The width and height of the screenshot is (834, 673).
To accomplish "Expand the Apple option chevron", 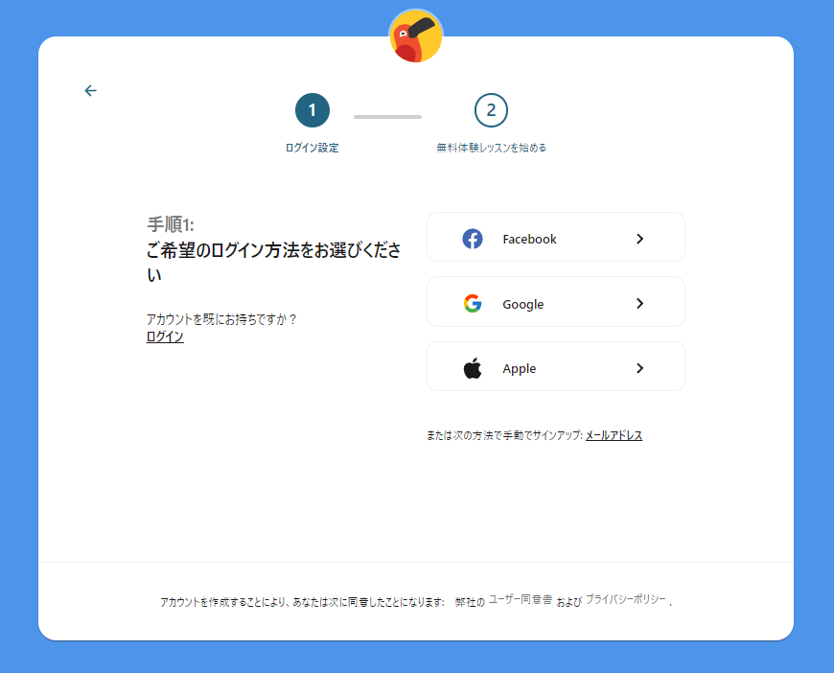I will click(x=639, y=368).
